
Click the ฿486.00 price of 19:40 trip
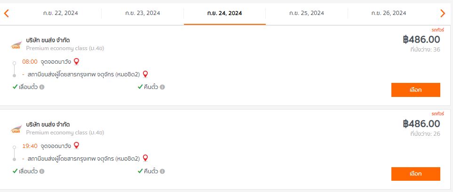pos(421,124)
